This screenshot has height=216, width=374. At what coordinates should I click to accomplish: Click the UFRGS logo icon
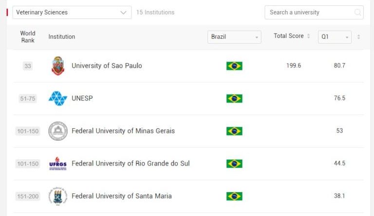tap(58, 164)
